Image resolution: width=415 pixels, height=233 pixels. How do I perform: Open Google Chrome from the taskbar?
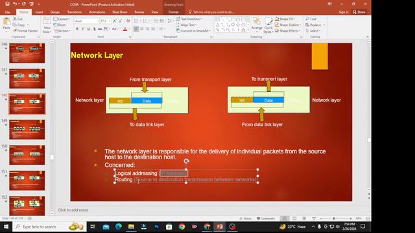tap(182, 227)
